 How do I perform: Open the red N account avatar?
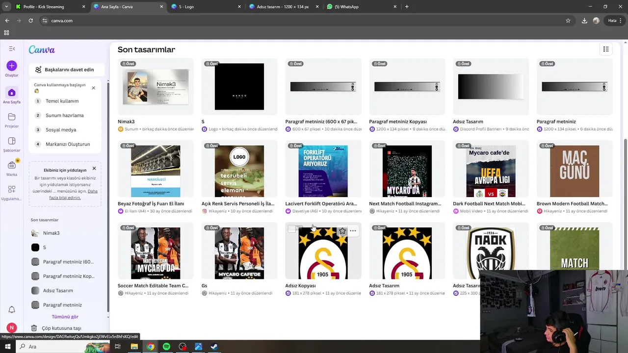click(x=12, y=328)
